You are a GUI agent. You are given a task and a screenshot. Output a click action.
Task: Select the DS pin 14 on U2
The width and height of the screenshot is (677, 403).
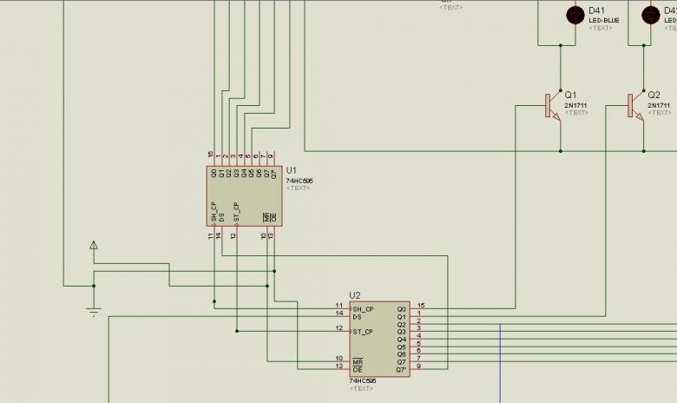342,316
